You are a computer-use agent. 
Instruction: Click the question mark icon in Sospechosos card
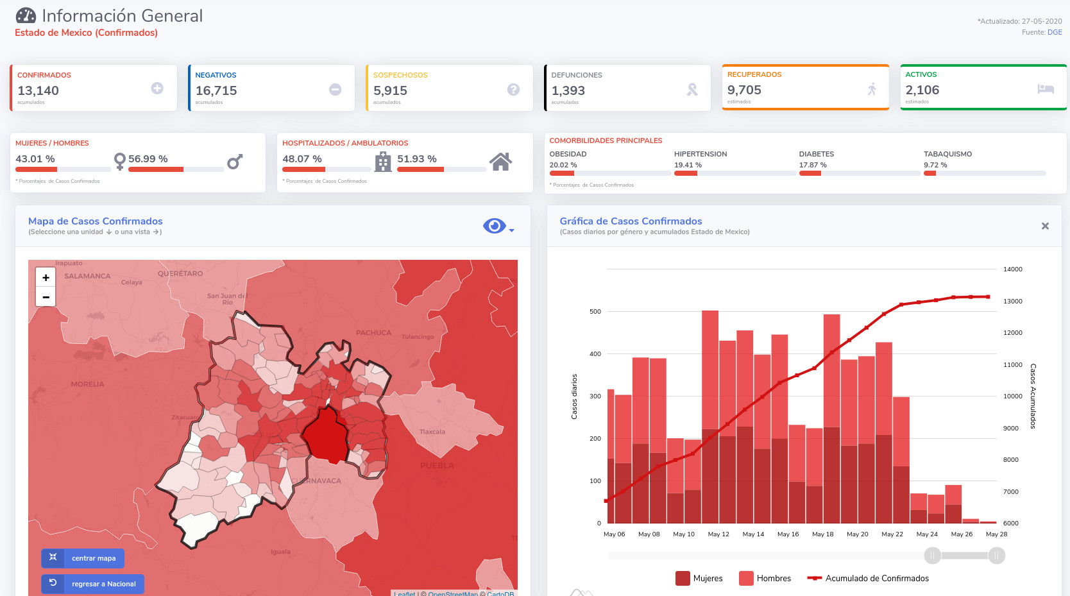(x=513, y=90)
